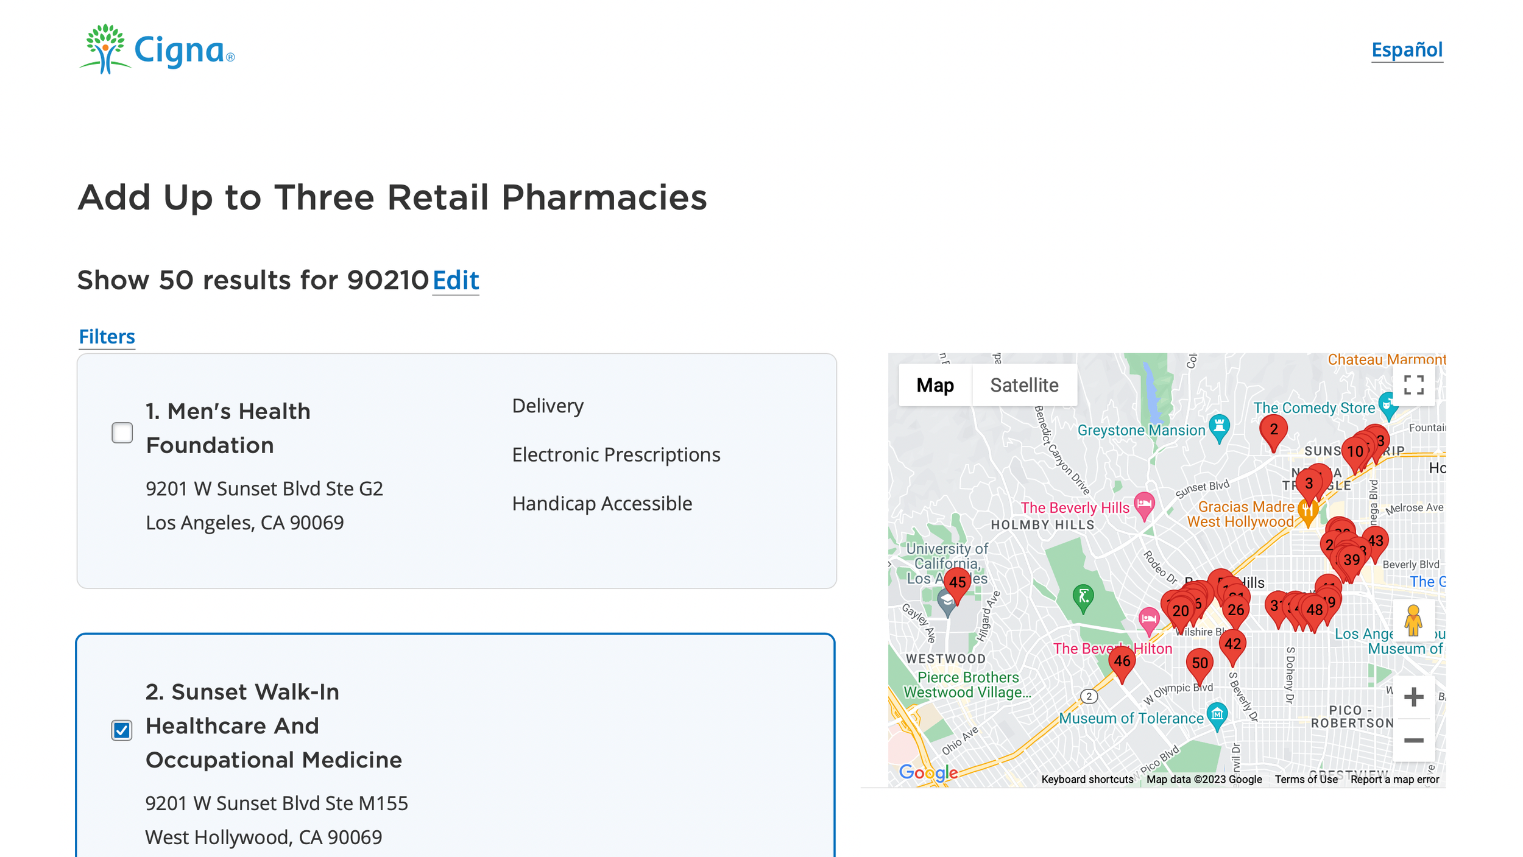Switch to the Map view tab
This screenshot has width=1523, height=857.
935,385
